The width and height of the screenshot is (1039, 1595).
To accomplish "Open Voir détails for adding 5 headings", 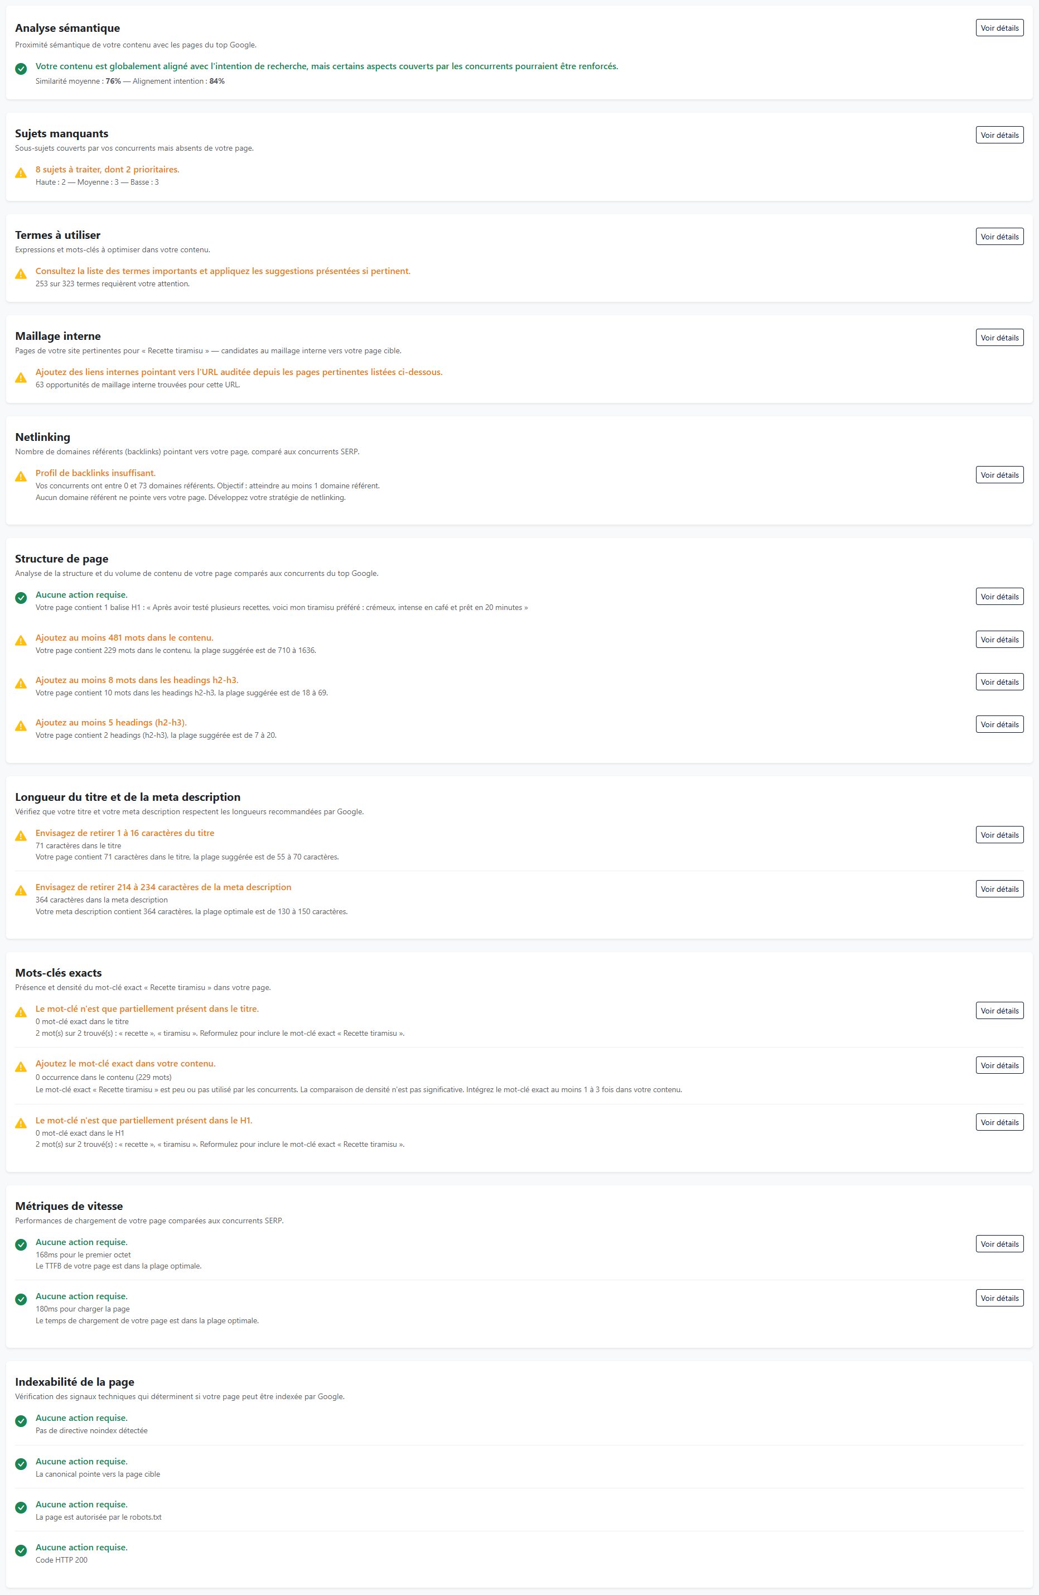I will [x=999, y=724].
